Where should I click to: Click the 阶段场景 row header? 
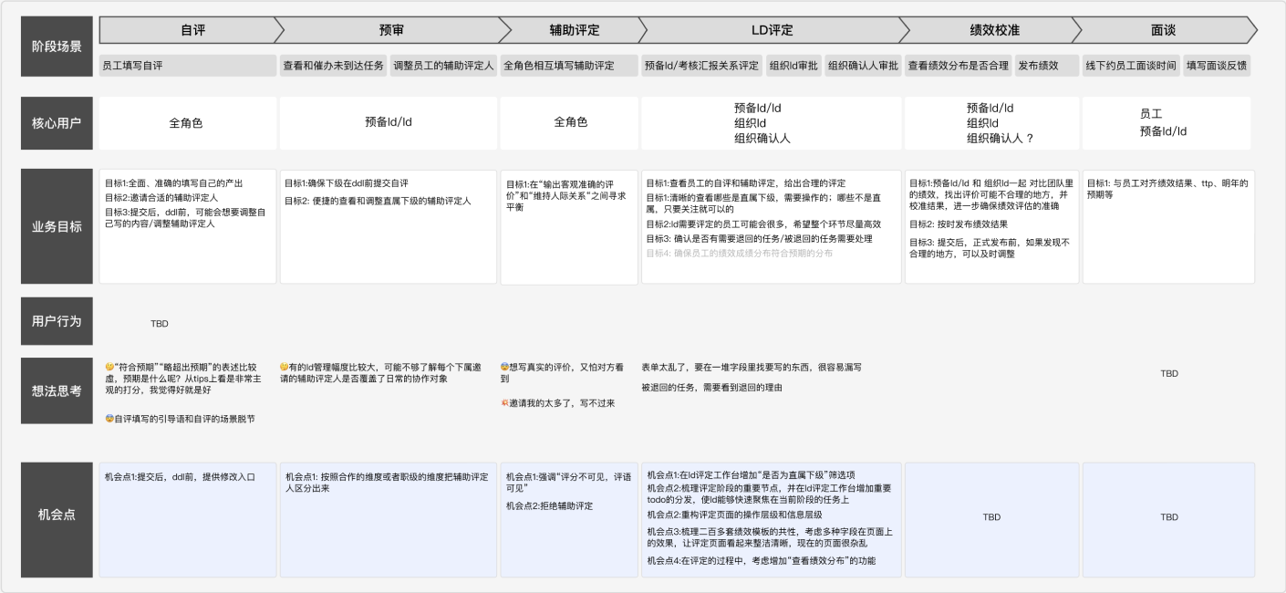57,46
